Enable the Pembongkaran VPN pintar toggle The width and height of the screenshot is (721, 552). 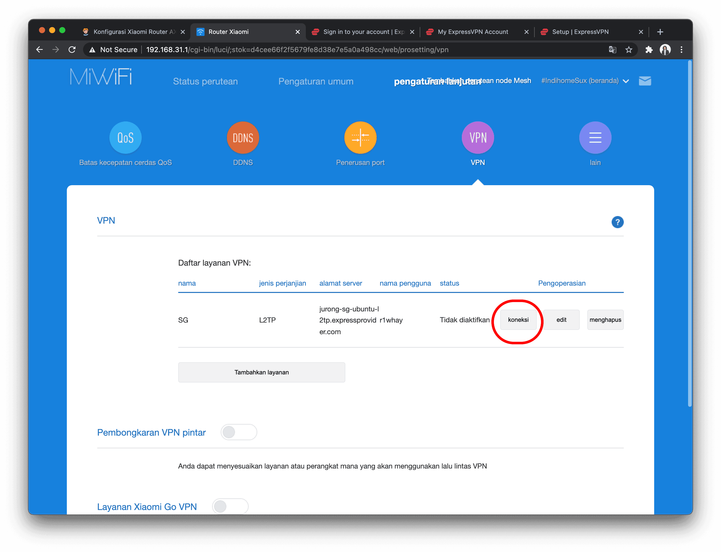point(239,432)
